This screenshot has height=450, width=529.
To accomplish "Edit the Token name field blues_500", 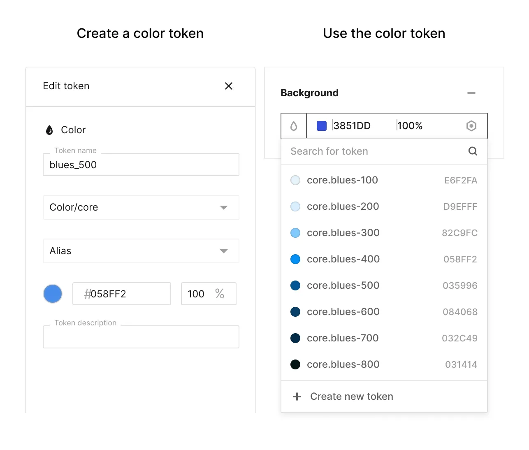I will pyautogui.click(x=141, y=165).
